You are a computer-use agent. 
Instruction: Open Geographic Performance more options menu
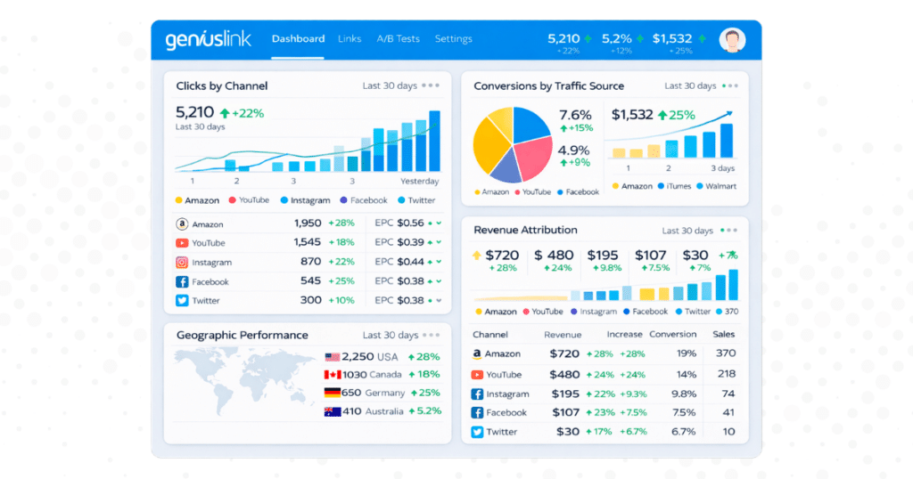point(431,335)
